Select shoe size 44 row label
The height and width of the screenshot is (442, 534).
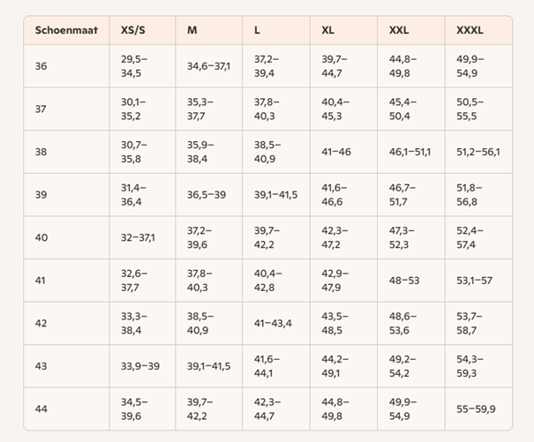click(41, 408)
